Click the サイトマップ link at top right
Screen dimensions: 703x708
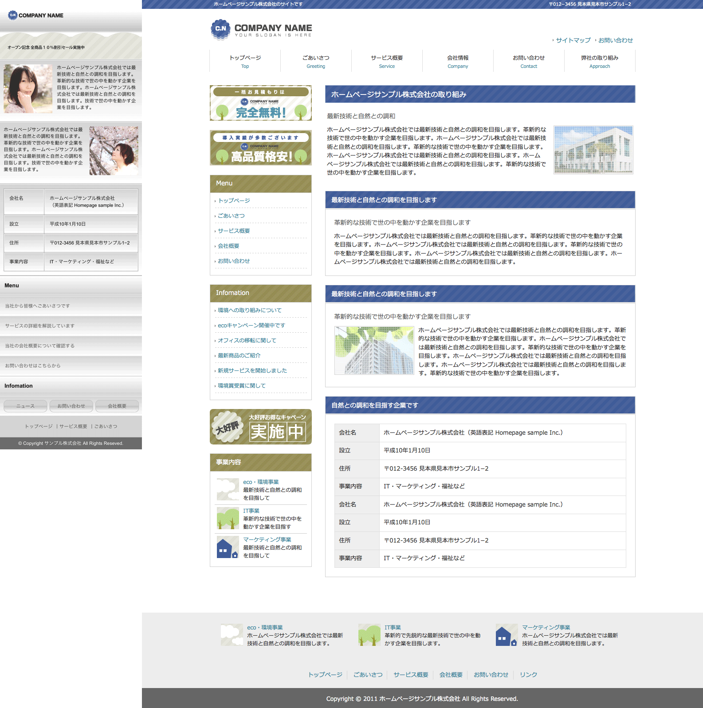point(573,40)
